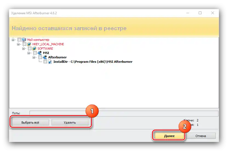Click the key icon beside the MSI entry
Screen dimensions: 228x151
39,53
